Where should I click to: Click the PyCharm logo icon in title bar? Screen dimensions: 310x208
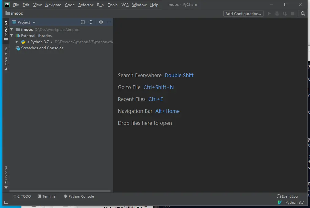click(7, 5)
